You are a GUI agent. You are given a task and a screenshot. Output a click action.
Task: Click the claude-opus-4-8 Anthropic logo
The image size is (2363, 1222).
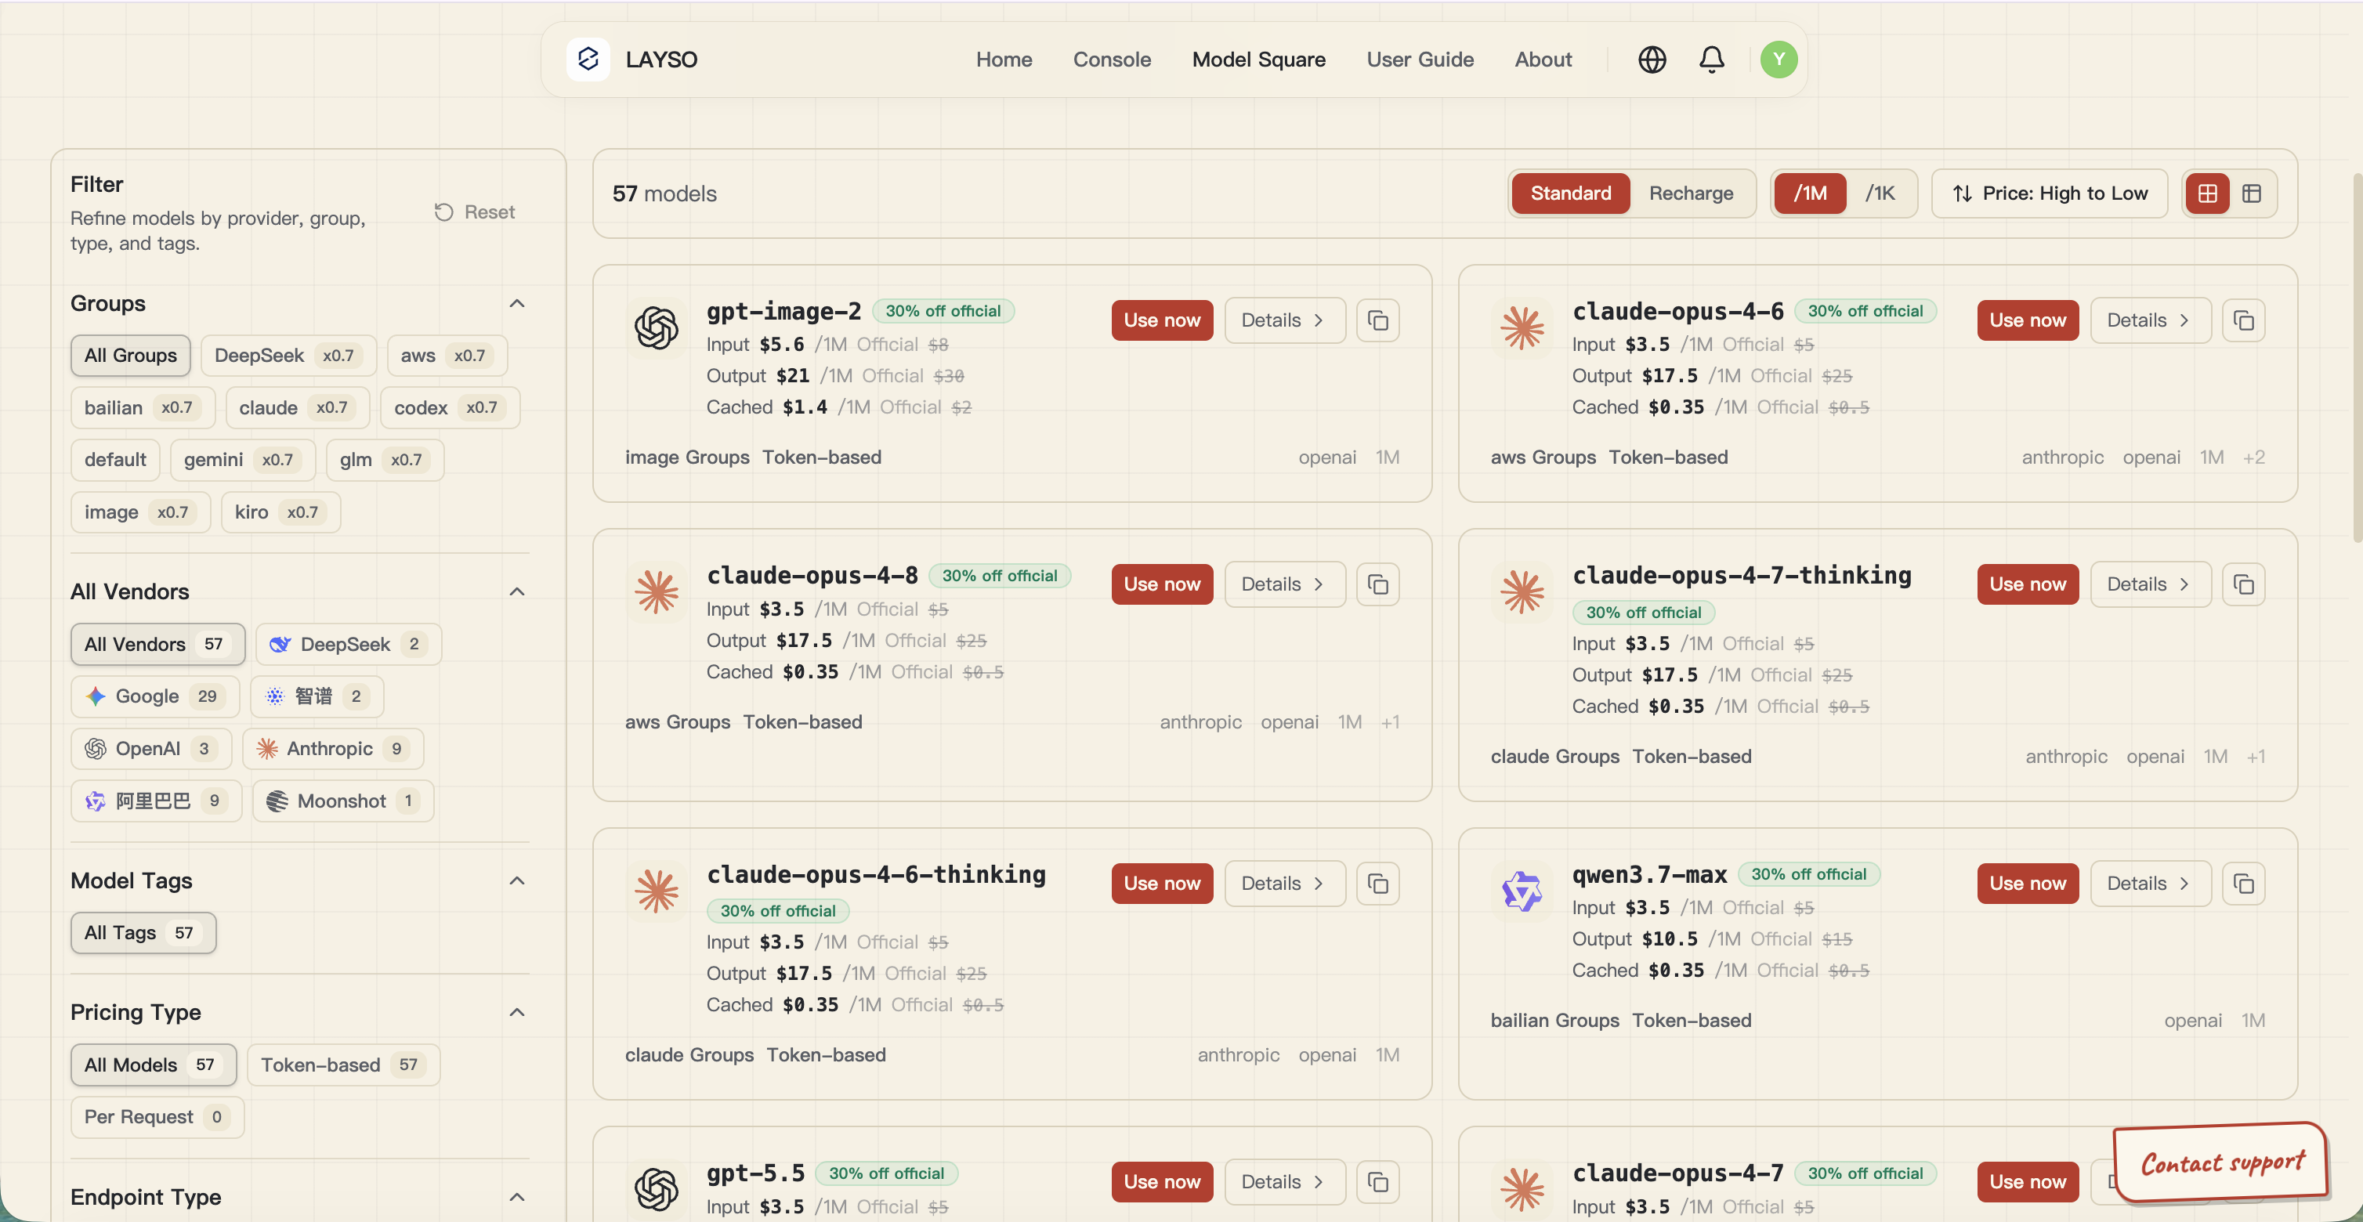(657, 591)
